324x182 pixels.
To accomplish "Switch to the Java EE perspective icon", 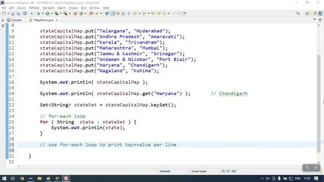I will [x=320, y=14].
